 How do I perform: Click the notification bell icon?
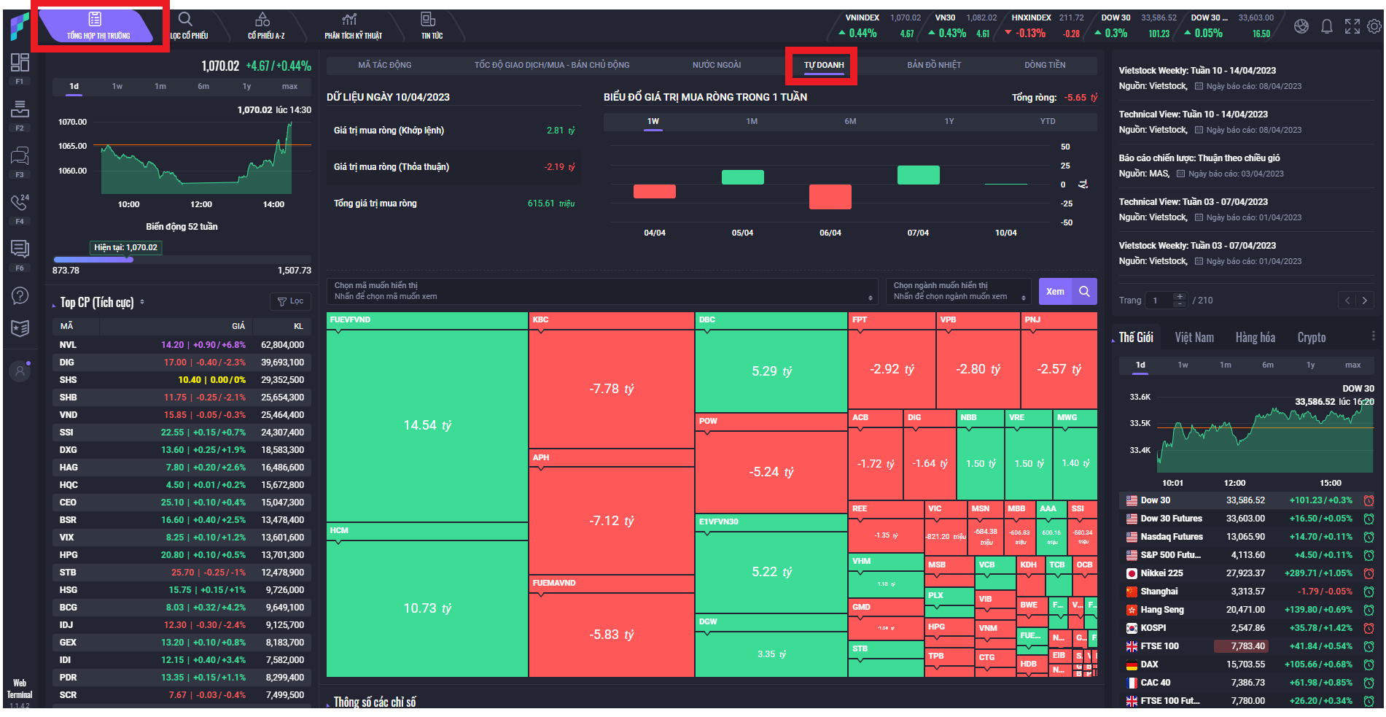click(1327, 27)
